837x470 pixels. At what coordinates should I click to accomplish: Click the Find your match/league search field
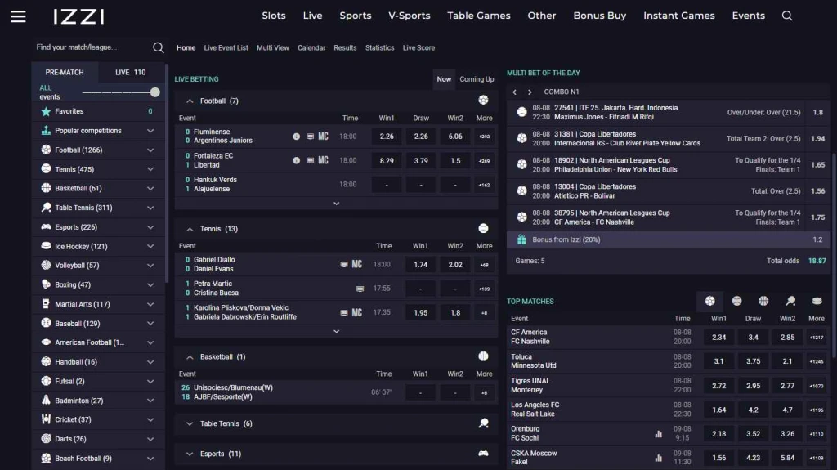90,47
